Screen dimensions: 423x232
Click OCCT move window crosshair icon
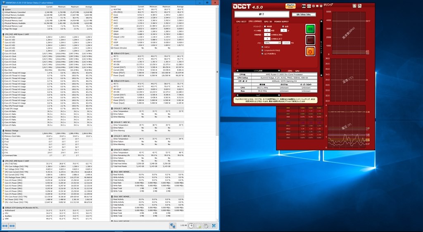(309, 6)
